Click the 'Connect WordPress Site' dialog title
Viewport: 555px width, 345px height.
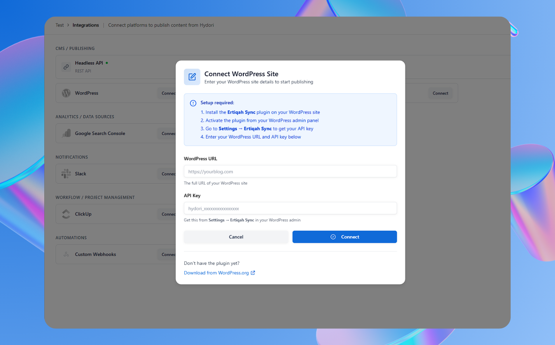[x=241, y=74]
